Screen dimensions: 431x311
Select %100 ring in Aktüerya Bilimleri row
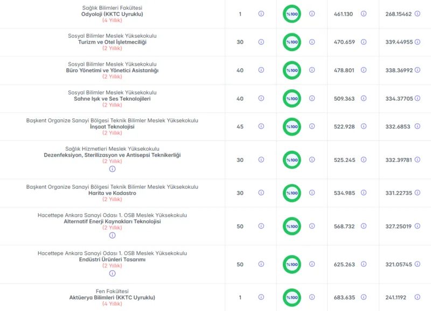click(292, 298)
